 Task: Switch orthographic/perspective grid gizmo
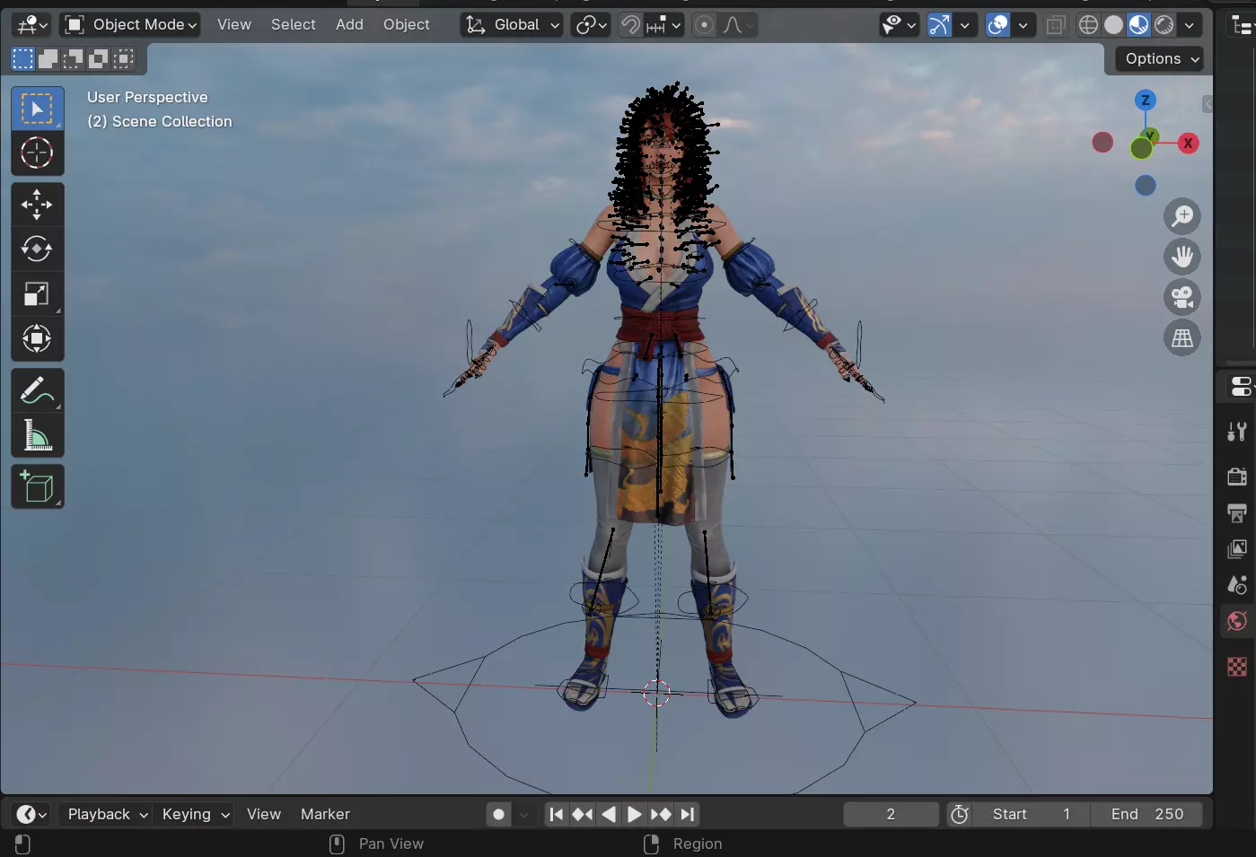[1182, 337]
